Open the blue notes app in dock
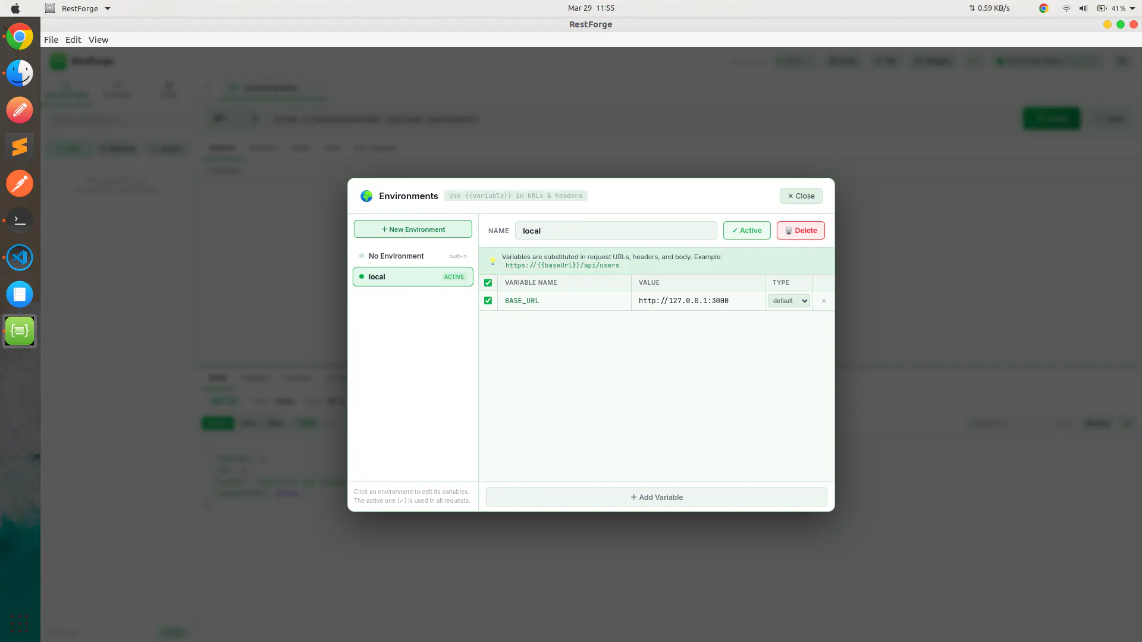This screenshot has width=1142, height=642. 20,294
